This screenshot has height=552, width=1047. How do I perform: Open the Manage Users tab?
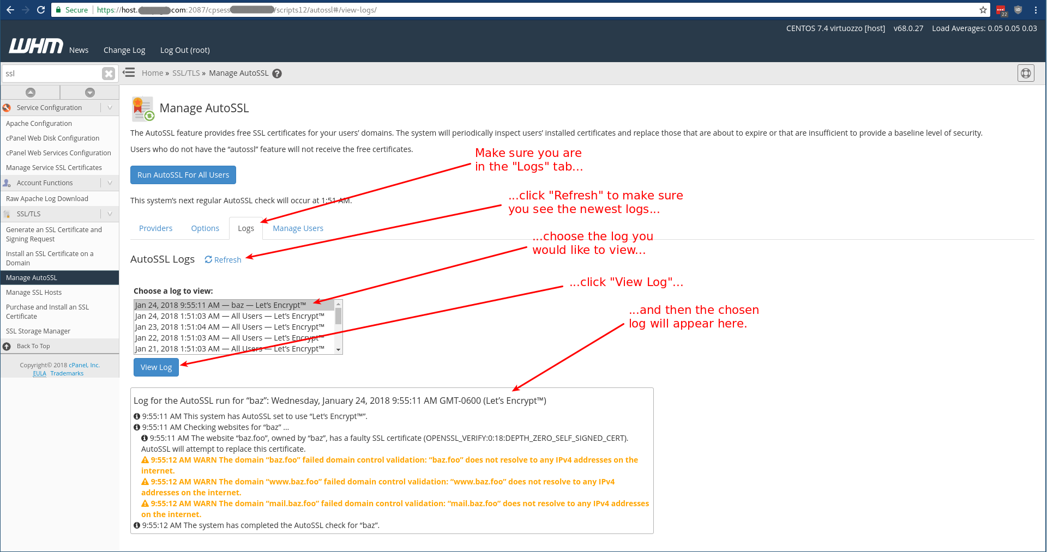click(x=298, y=228)
